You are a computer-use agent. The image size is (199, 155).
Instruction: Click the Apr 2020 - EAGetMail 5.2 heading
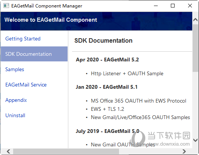pyautogui.click(x=107, y=60)
